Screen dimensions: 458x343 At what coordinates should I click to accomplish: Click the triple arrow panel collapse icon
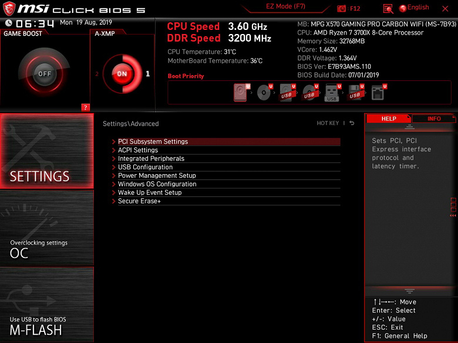pos(453,216)
